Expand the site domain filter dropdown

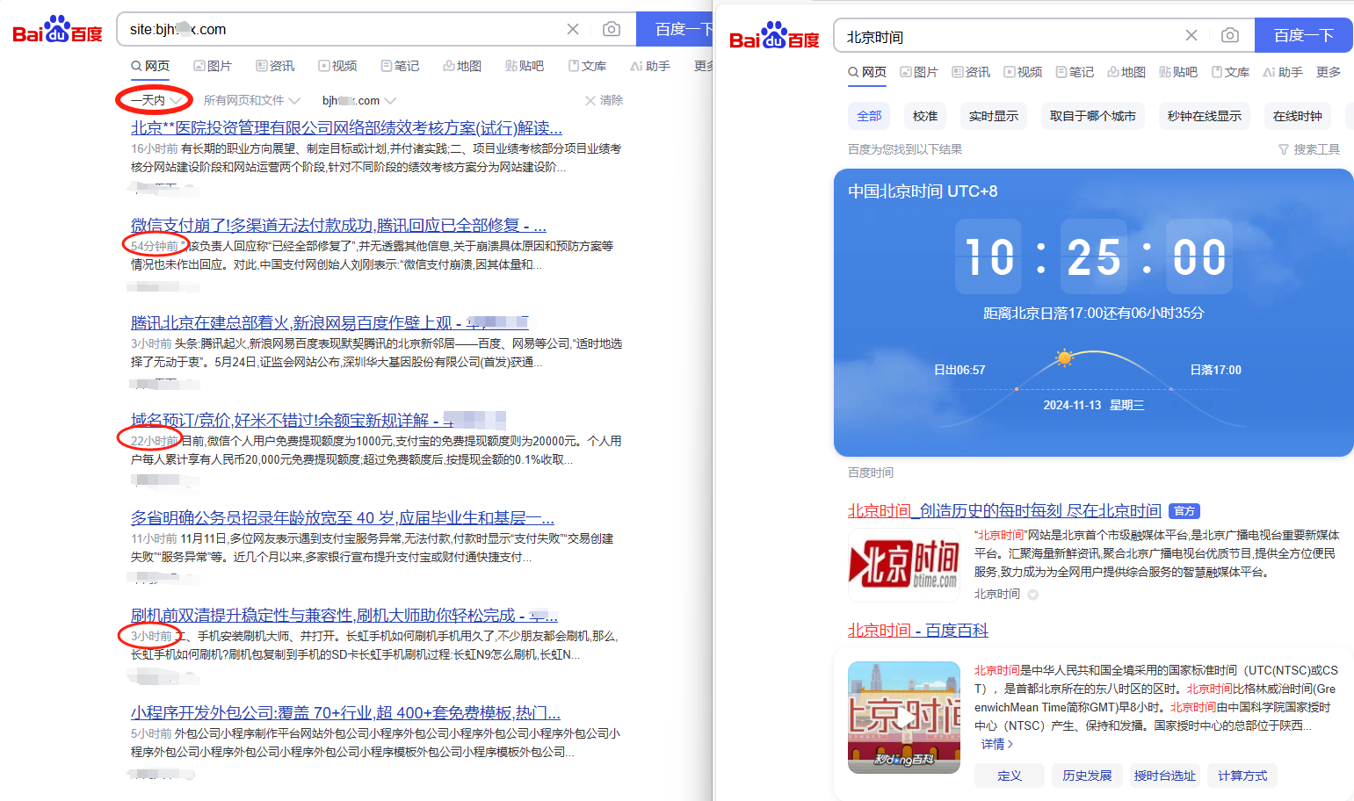(x=358, y=100)
